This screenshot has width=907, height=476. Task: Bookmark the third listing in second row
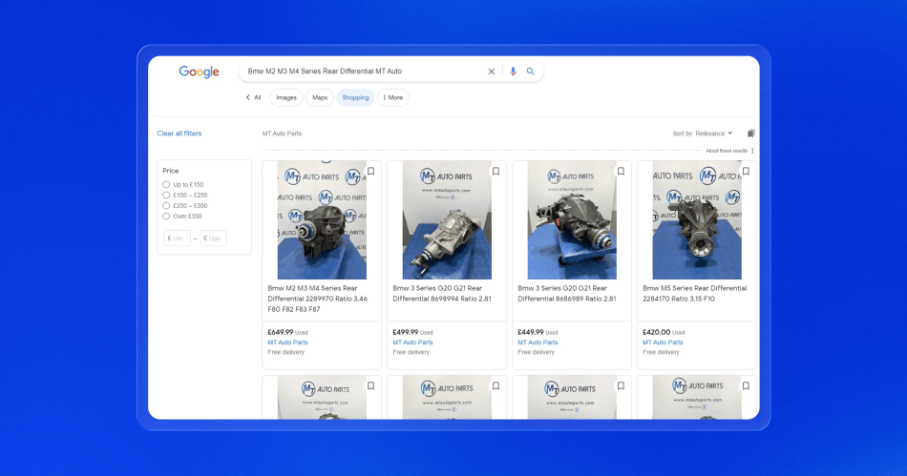[621, 386]
